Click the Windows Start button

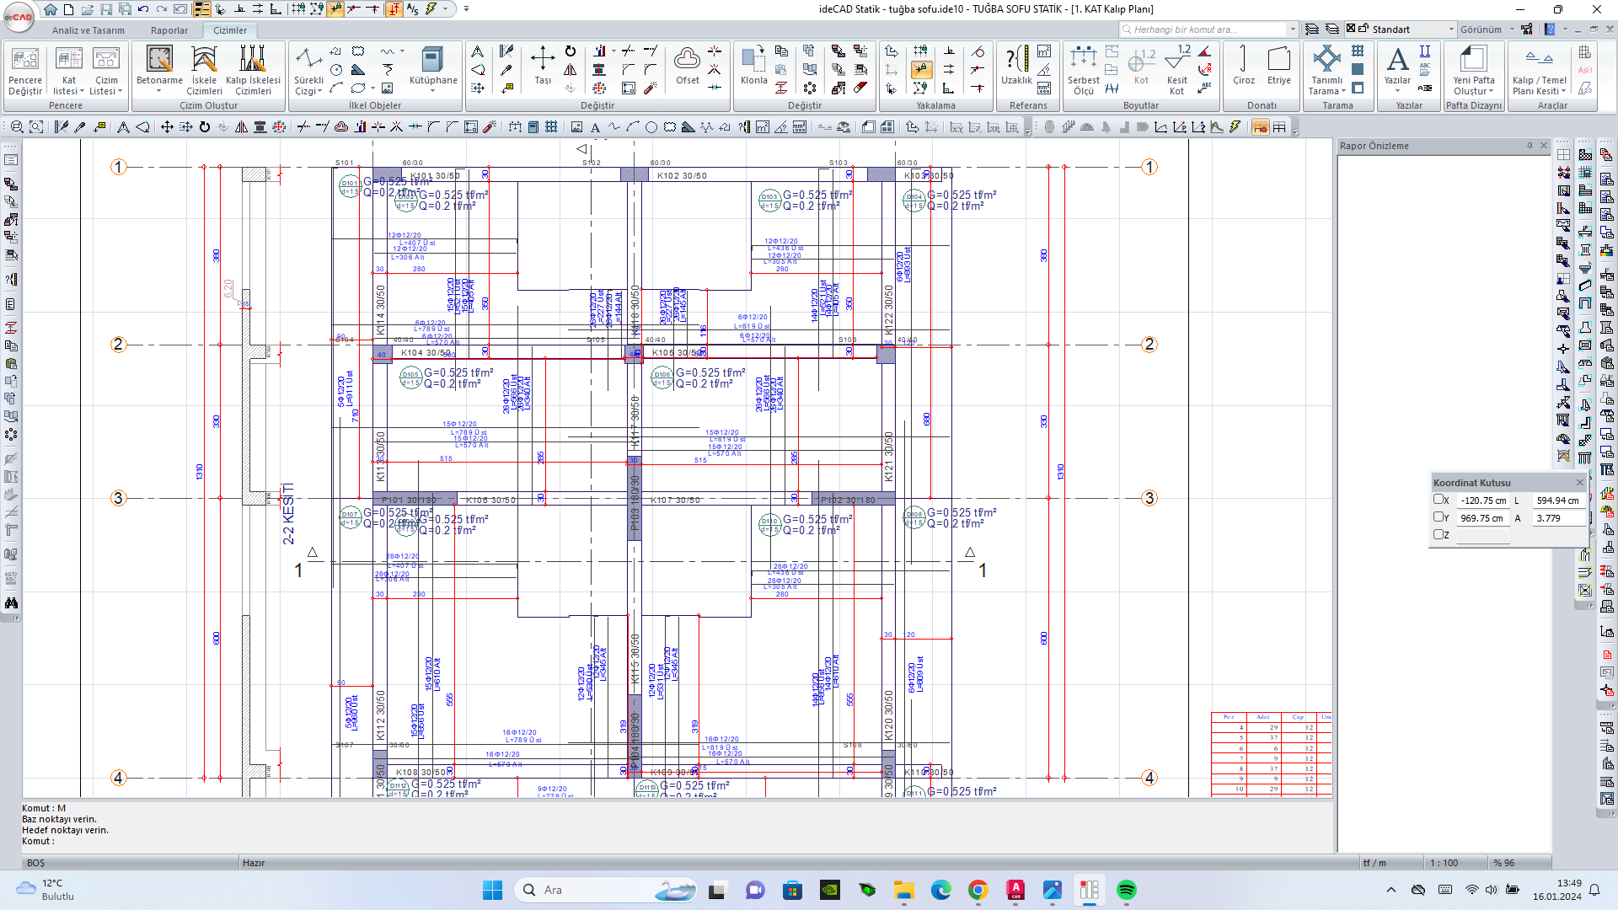point(492,890)
